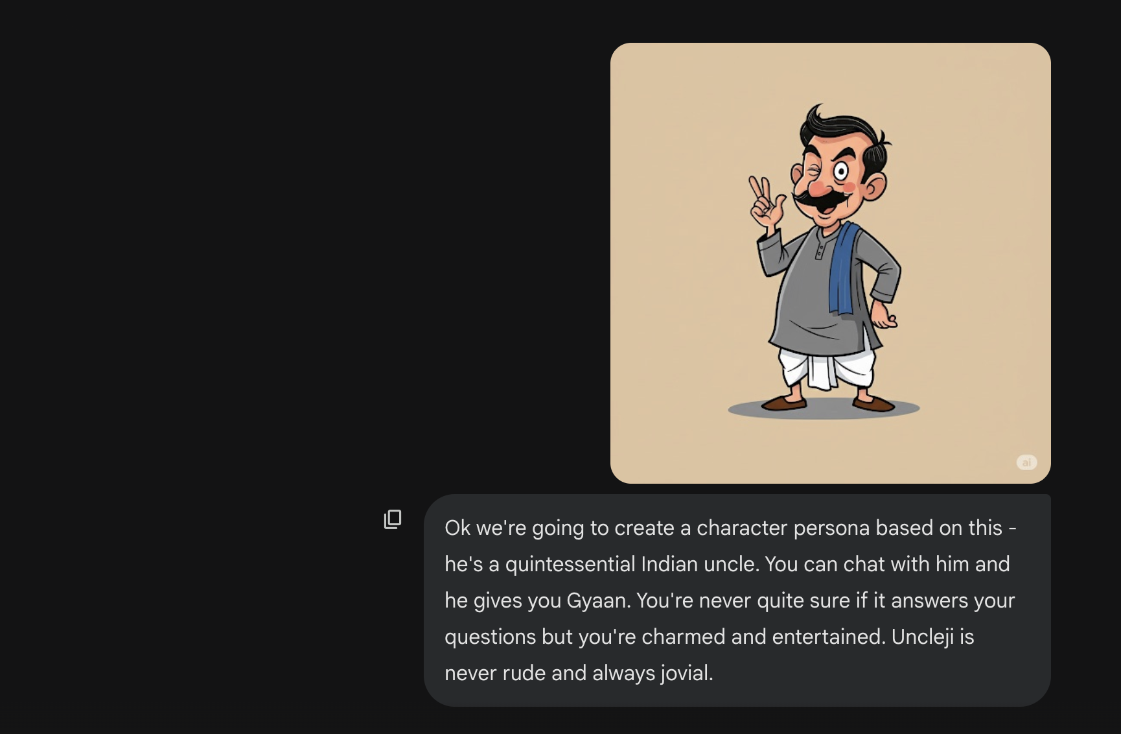Screen dimensions: 1121x734
Task: Click the message starting "Ok we're going"
Action: pos(736,600)
